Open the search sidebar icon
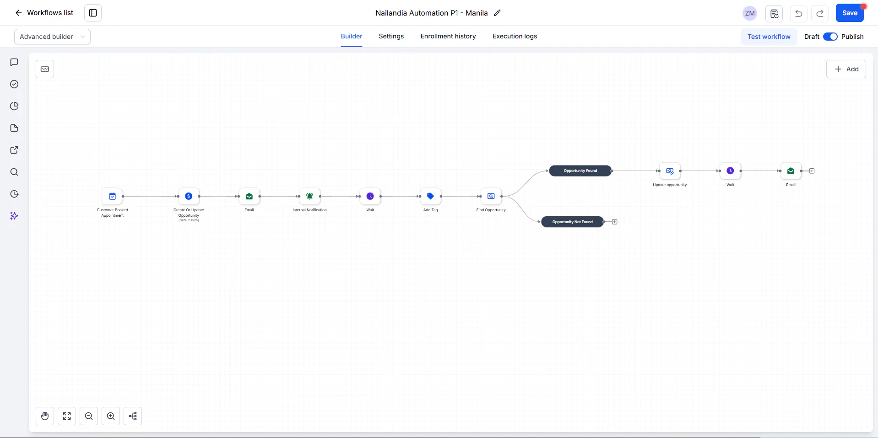The image size is (878, 438). [14, 172]
